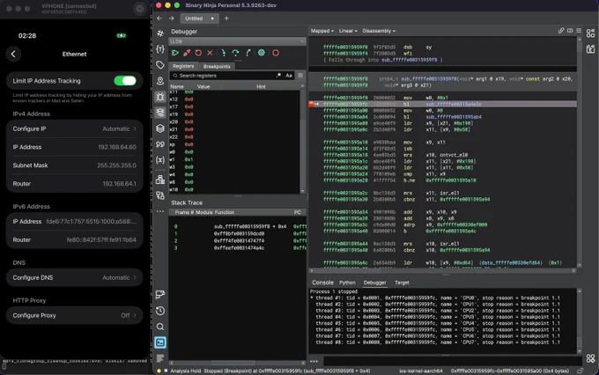Step Over the current instruction

pyautogui.click(x=236, y=53)
